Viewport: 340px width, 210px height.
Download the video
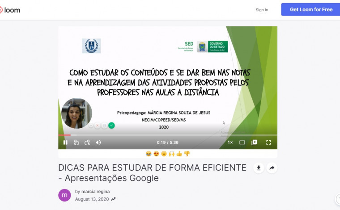point(258,168)
